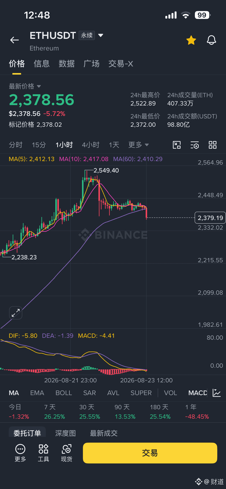
Task: Tap the current price tag 2,379.19
Action: (210, 218)
